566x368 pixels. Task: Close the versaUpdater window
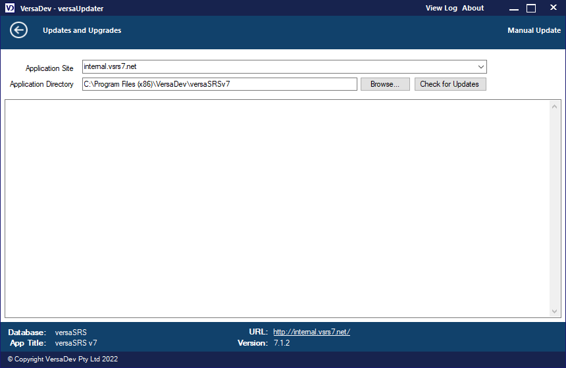pos(550,8)
